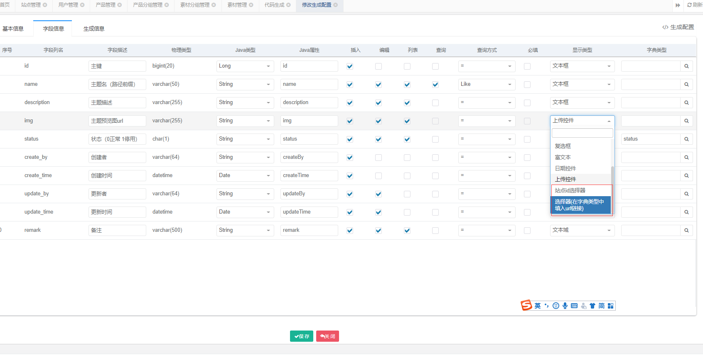The image size is (703, 355).
Task: Select 复选框 in display type list
Action: click(x=581, y=146)
